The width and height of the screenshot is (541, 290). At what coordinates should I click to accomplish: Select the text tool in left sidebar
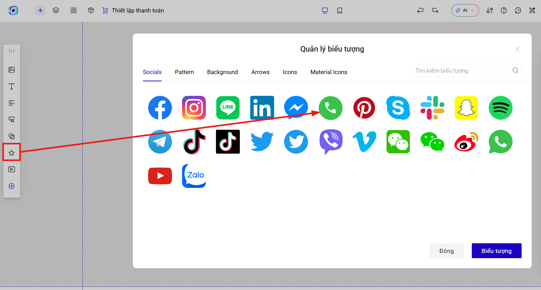[x=12, y=86]
